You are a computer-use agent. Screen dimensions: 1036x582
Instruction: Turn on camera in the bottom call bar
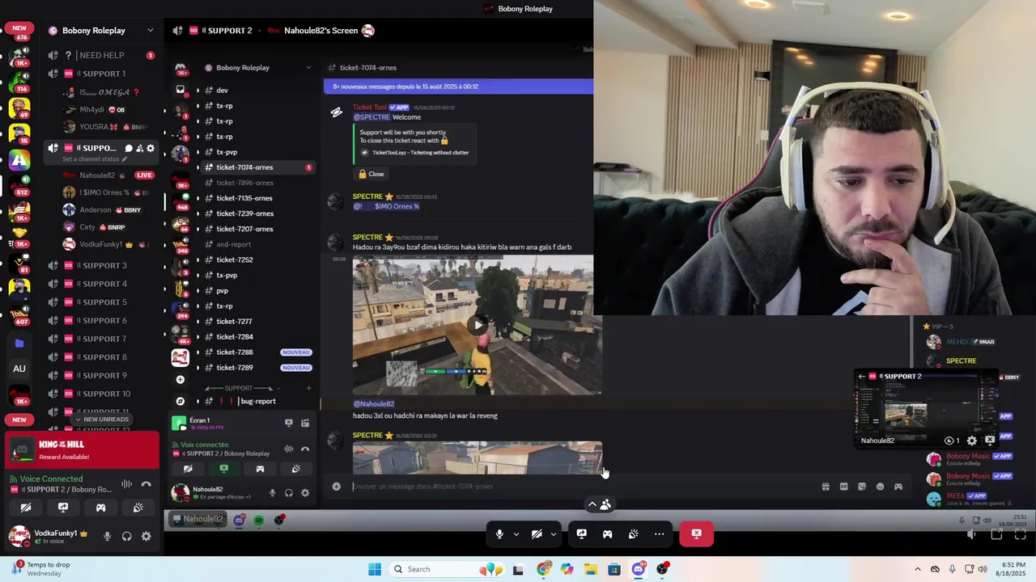pos(536,533)
